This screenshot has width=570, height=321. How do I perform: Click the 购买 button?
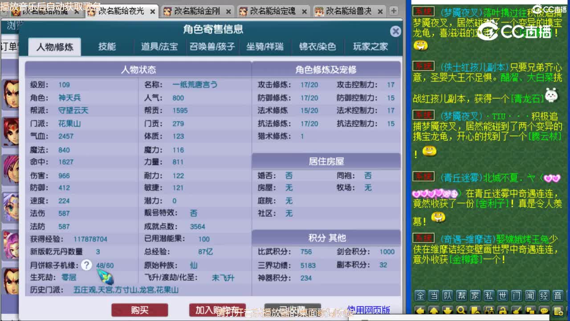point(140,310)
